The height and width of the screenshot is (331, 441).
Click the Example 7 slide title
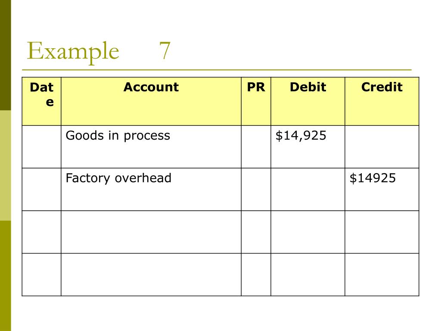click(x=99, y=51)
